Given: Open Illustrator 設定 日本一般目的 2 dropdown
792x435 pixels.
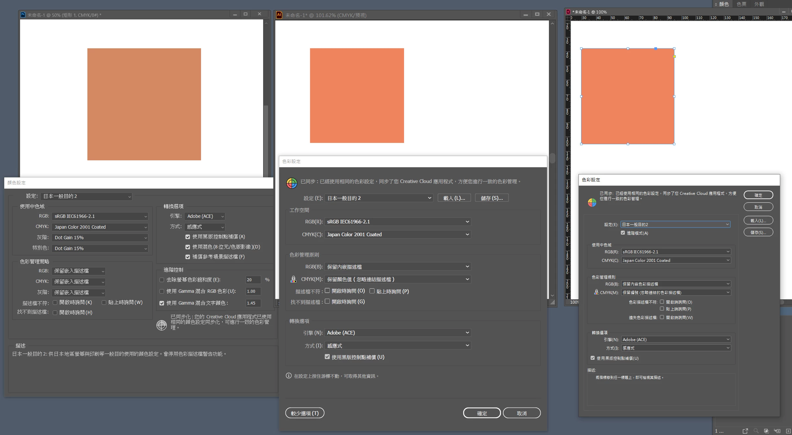Looking at the screenshot, I should pos(379,198).
